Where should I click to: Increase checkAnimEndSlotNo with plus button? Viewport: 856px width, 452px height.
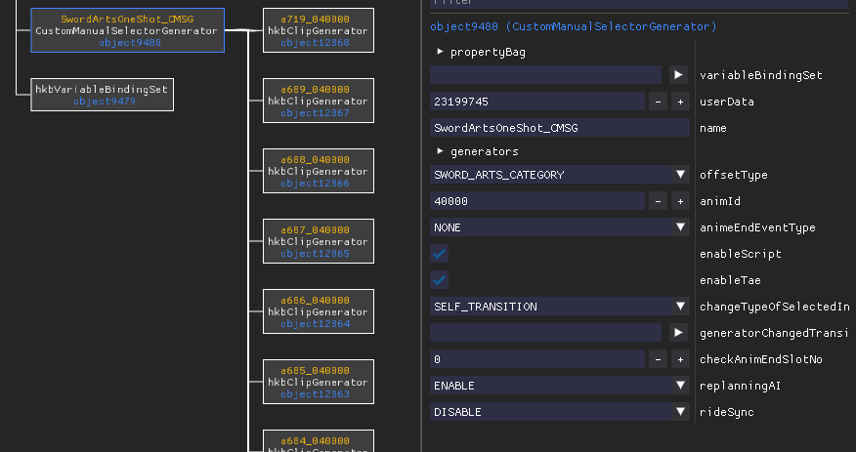pos(679,359)
